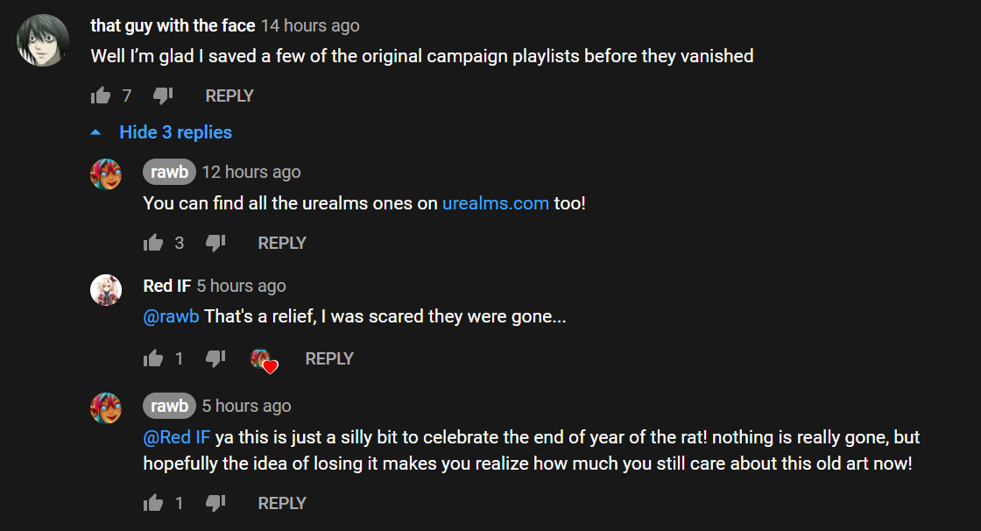
Task: Dislike rawb's 5 hours ago reply
Action: tap(215, 503)
